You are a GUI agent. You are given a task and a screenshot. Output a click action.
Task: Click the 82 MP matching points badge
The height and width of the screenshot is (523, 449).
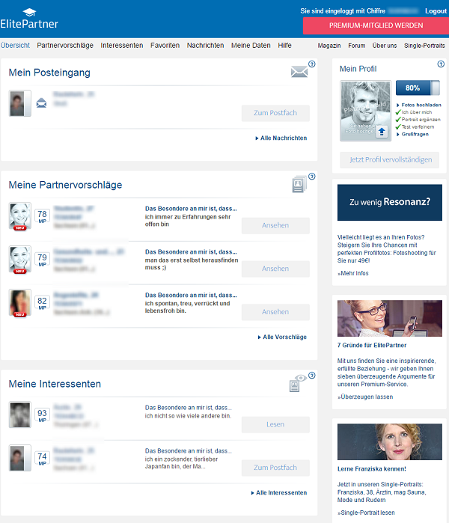[x=43, y=303]
